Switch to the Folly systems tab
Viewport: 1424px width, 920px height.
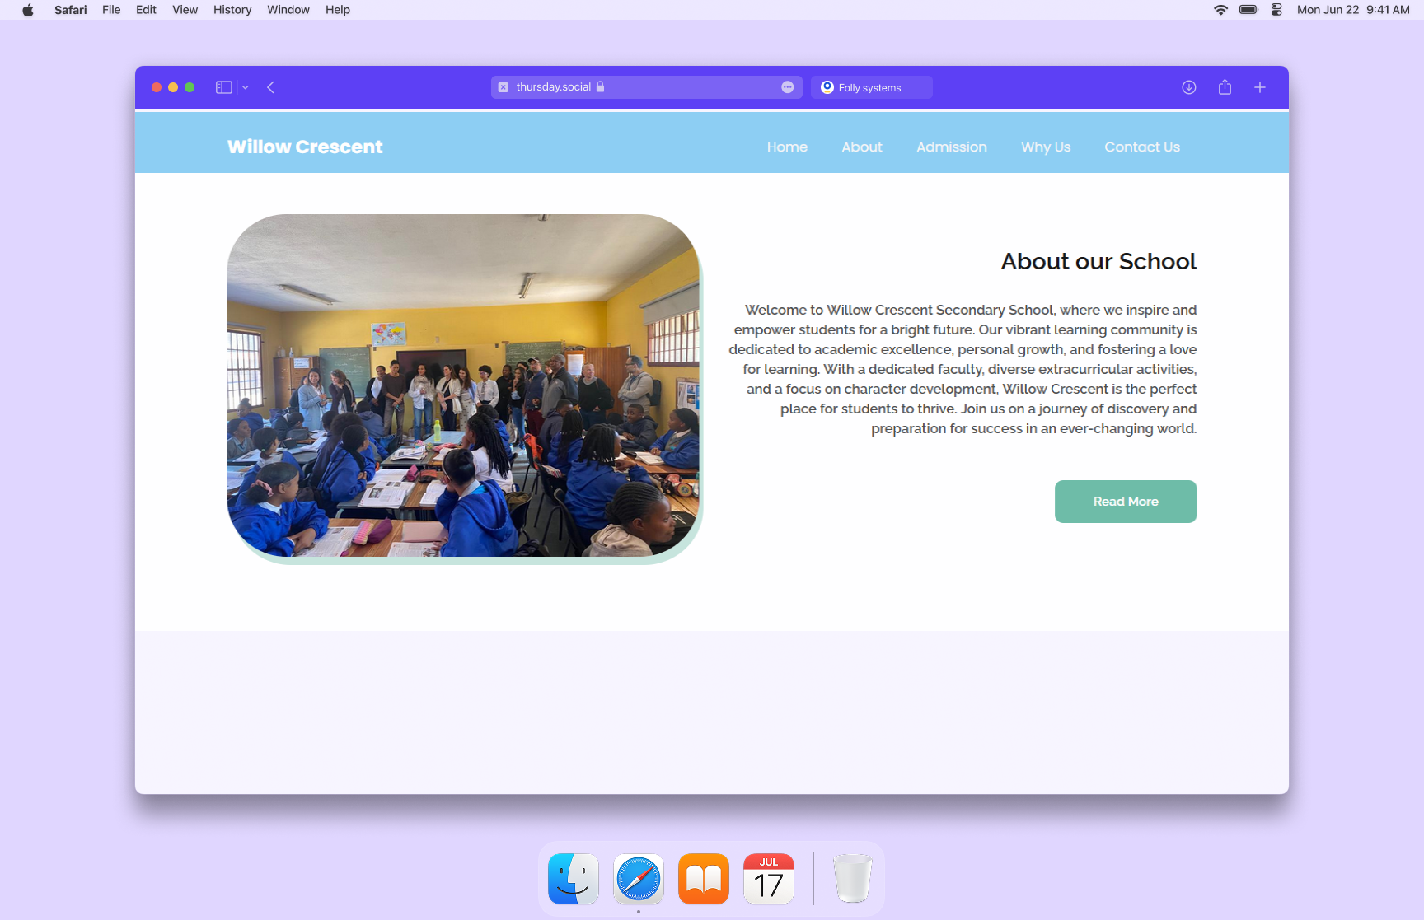point(871,87)
